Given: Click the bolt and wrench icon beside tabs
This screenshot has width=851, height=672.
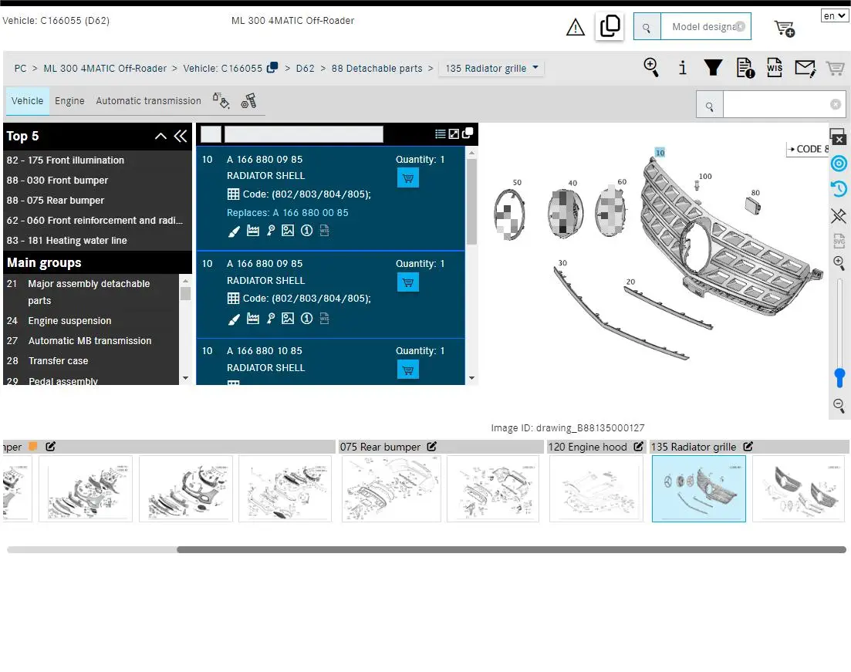Looking at the screenshot, I should 248,100.
